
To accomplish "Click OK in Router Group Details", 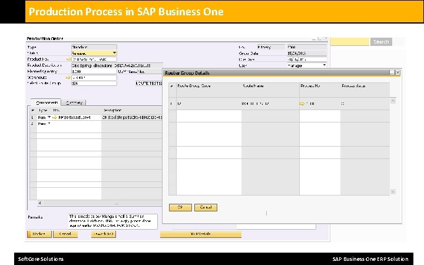I will pyautogui.click(x=180, y=207).
